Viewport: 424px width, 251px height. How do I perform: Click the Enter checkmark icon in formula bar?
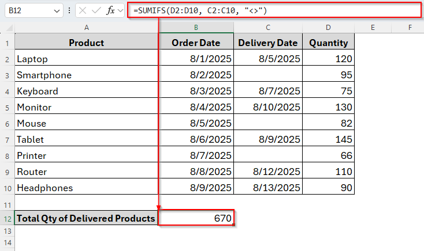(96, 11)
